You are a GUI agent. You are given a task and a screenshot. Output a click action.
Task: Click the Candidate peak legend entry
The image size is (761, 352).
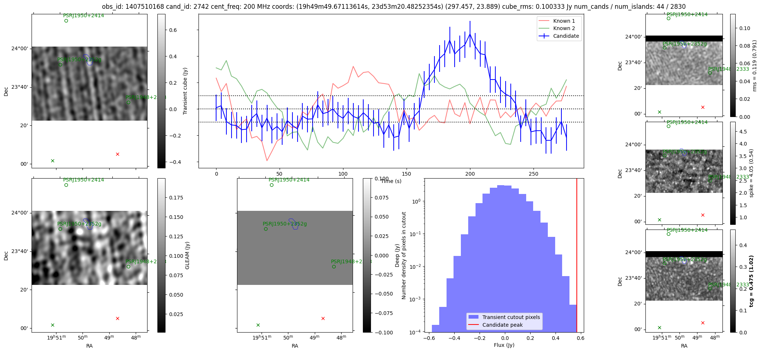(502, 325)
